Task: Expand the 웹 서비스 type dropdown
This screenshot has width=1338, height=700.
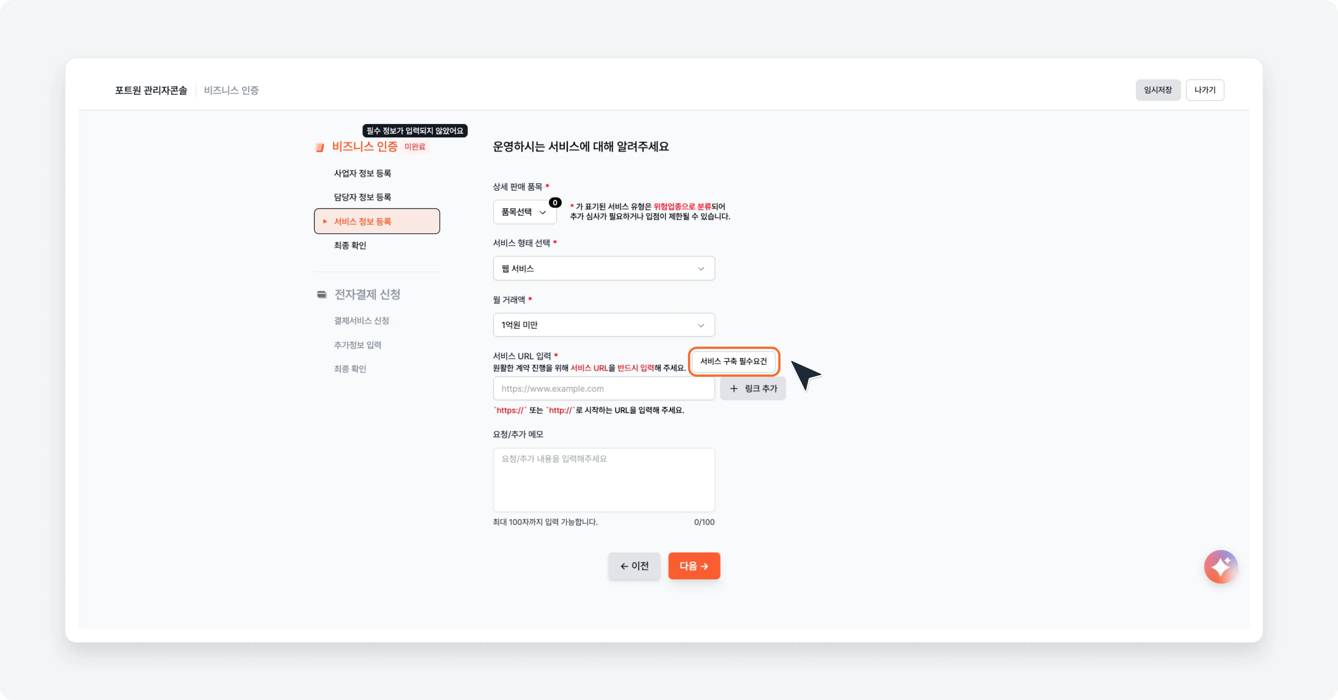Action: click(x=603, y=268)
